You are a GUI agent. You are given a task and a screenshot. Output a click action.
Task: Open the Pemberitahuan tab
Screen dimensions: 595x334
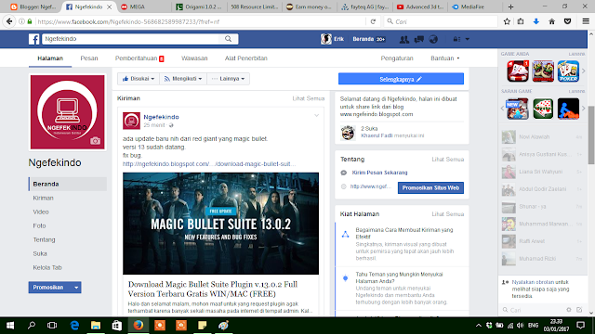tap(139, 58)
